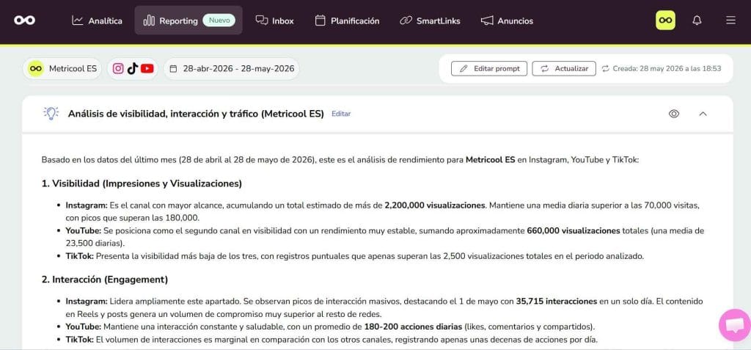Open notifications bell
Image resolution: width=751 pixels, height=350 pixels.
pos(697,21)
